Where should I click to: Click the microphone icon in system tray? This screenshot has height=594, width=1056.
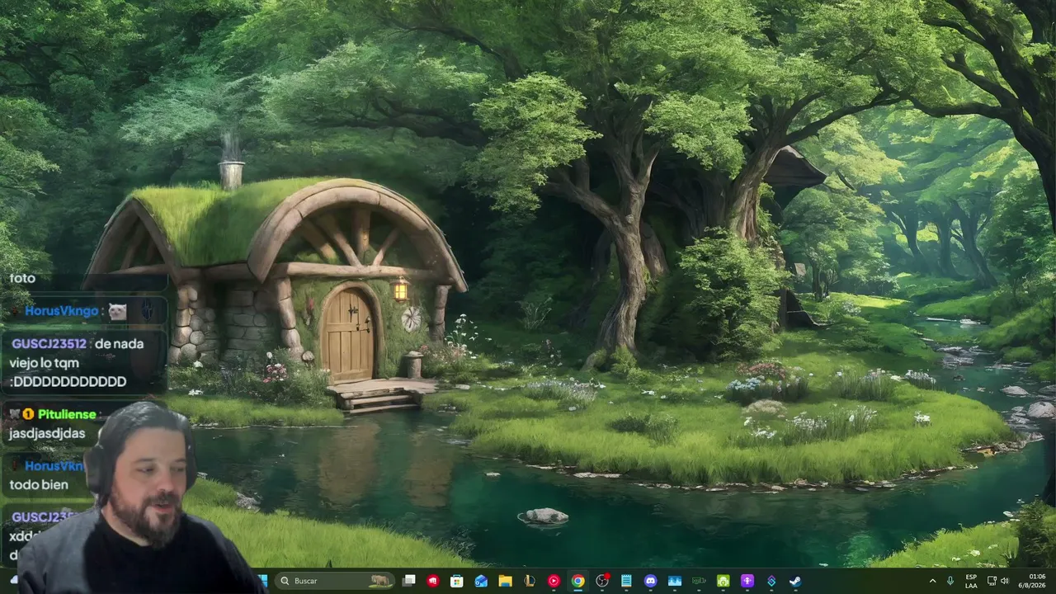[950, 581]
